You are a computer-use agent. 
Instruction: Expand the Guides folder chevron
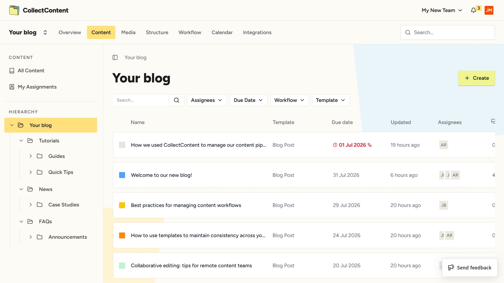(x=31, y=156)
